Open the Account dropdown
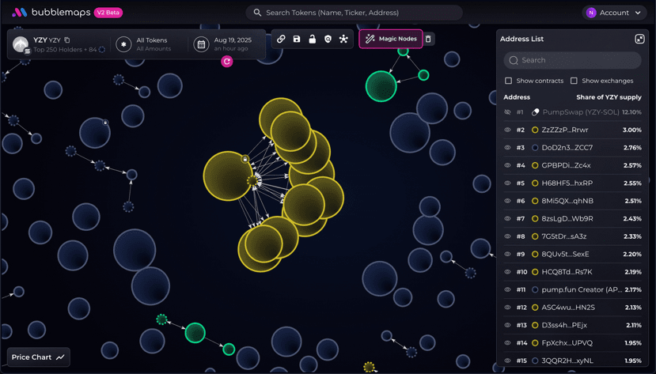Viewport: 656px width, 374px height. pos(614,13)
